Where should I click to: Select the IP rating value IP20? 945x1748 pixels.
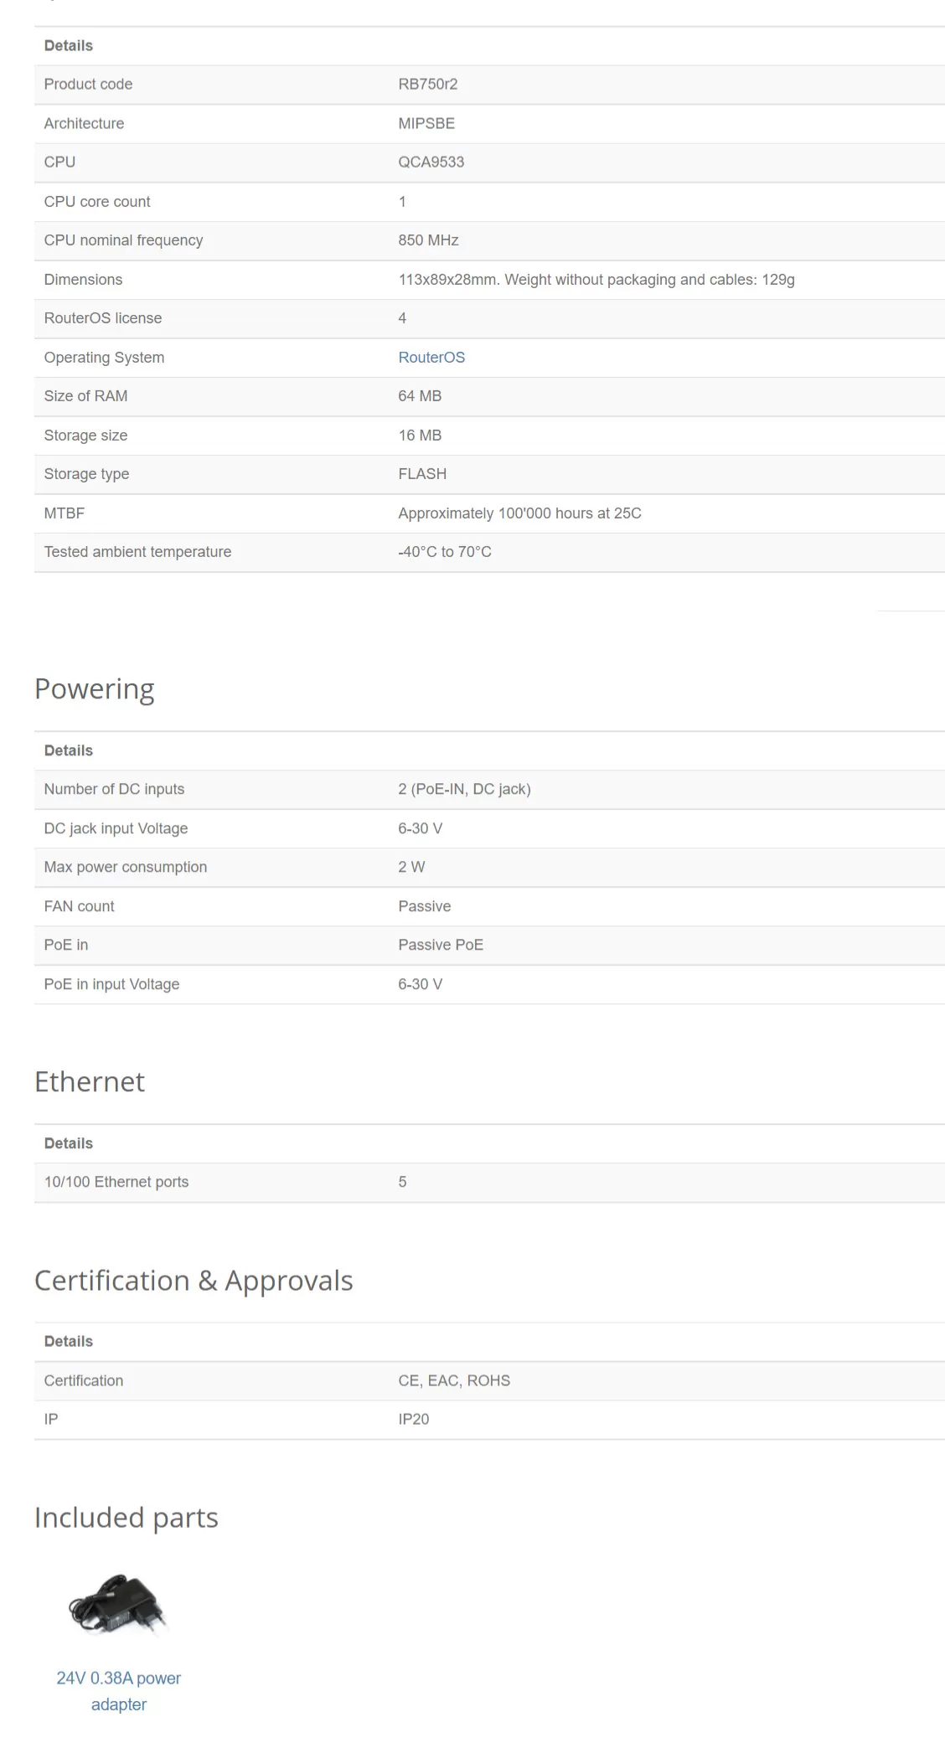414,1420
